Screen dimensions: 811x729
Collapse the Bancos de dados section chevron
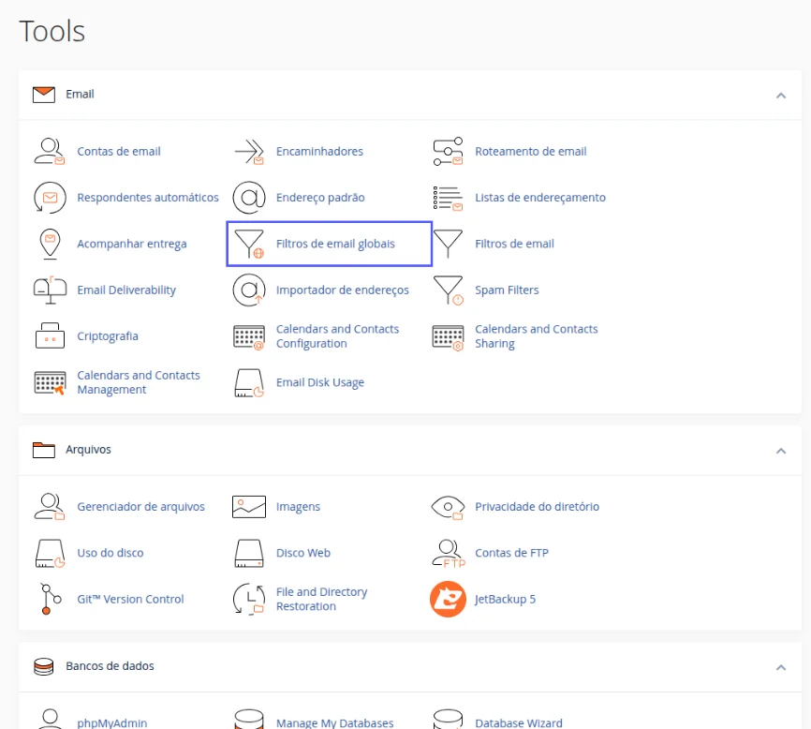[x=781, y=667]
